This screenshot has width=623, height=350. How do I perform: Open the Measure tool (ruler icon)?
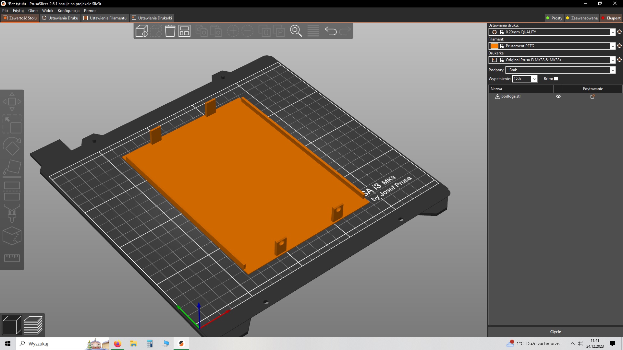tap(12, 258)
